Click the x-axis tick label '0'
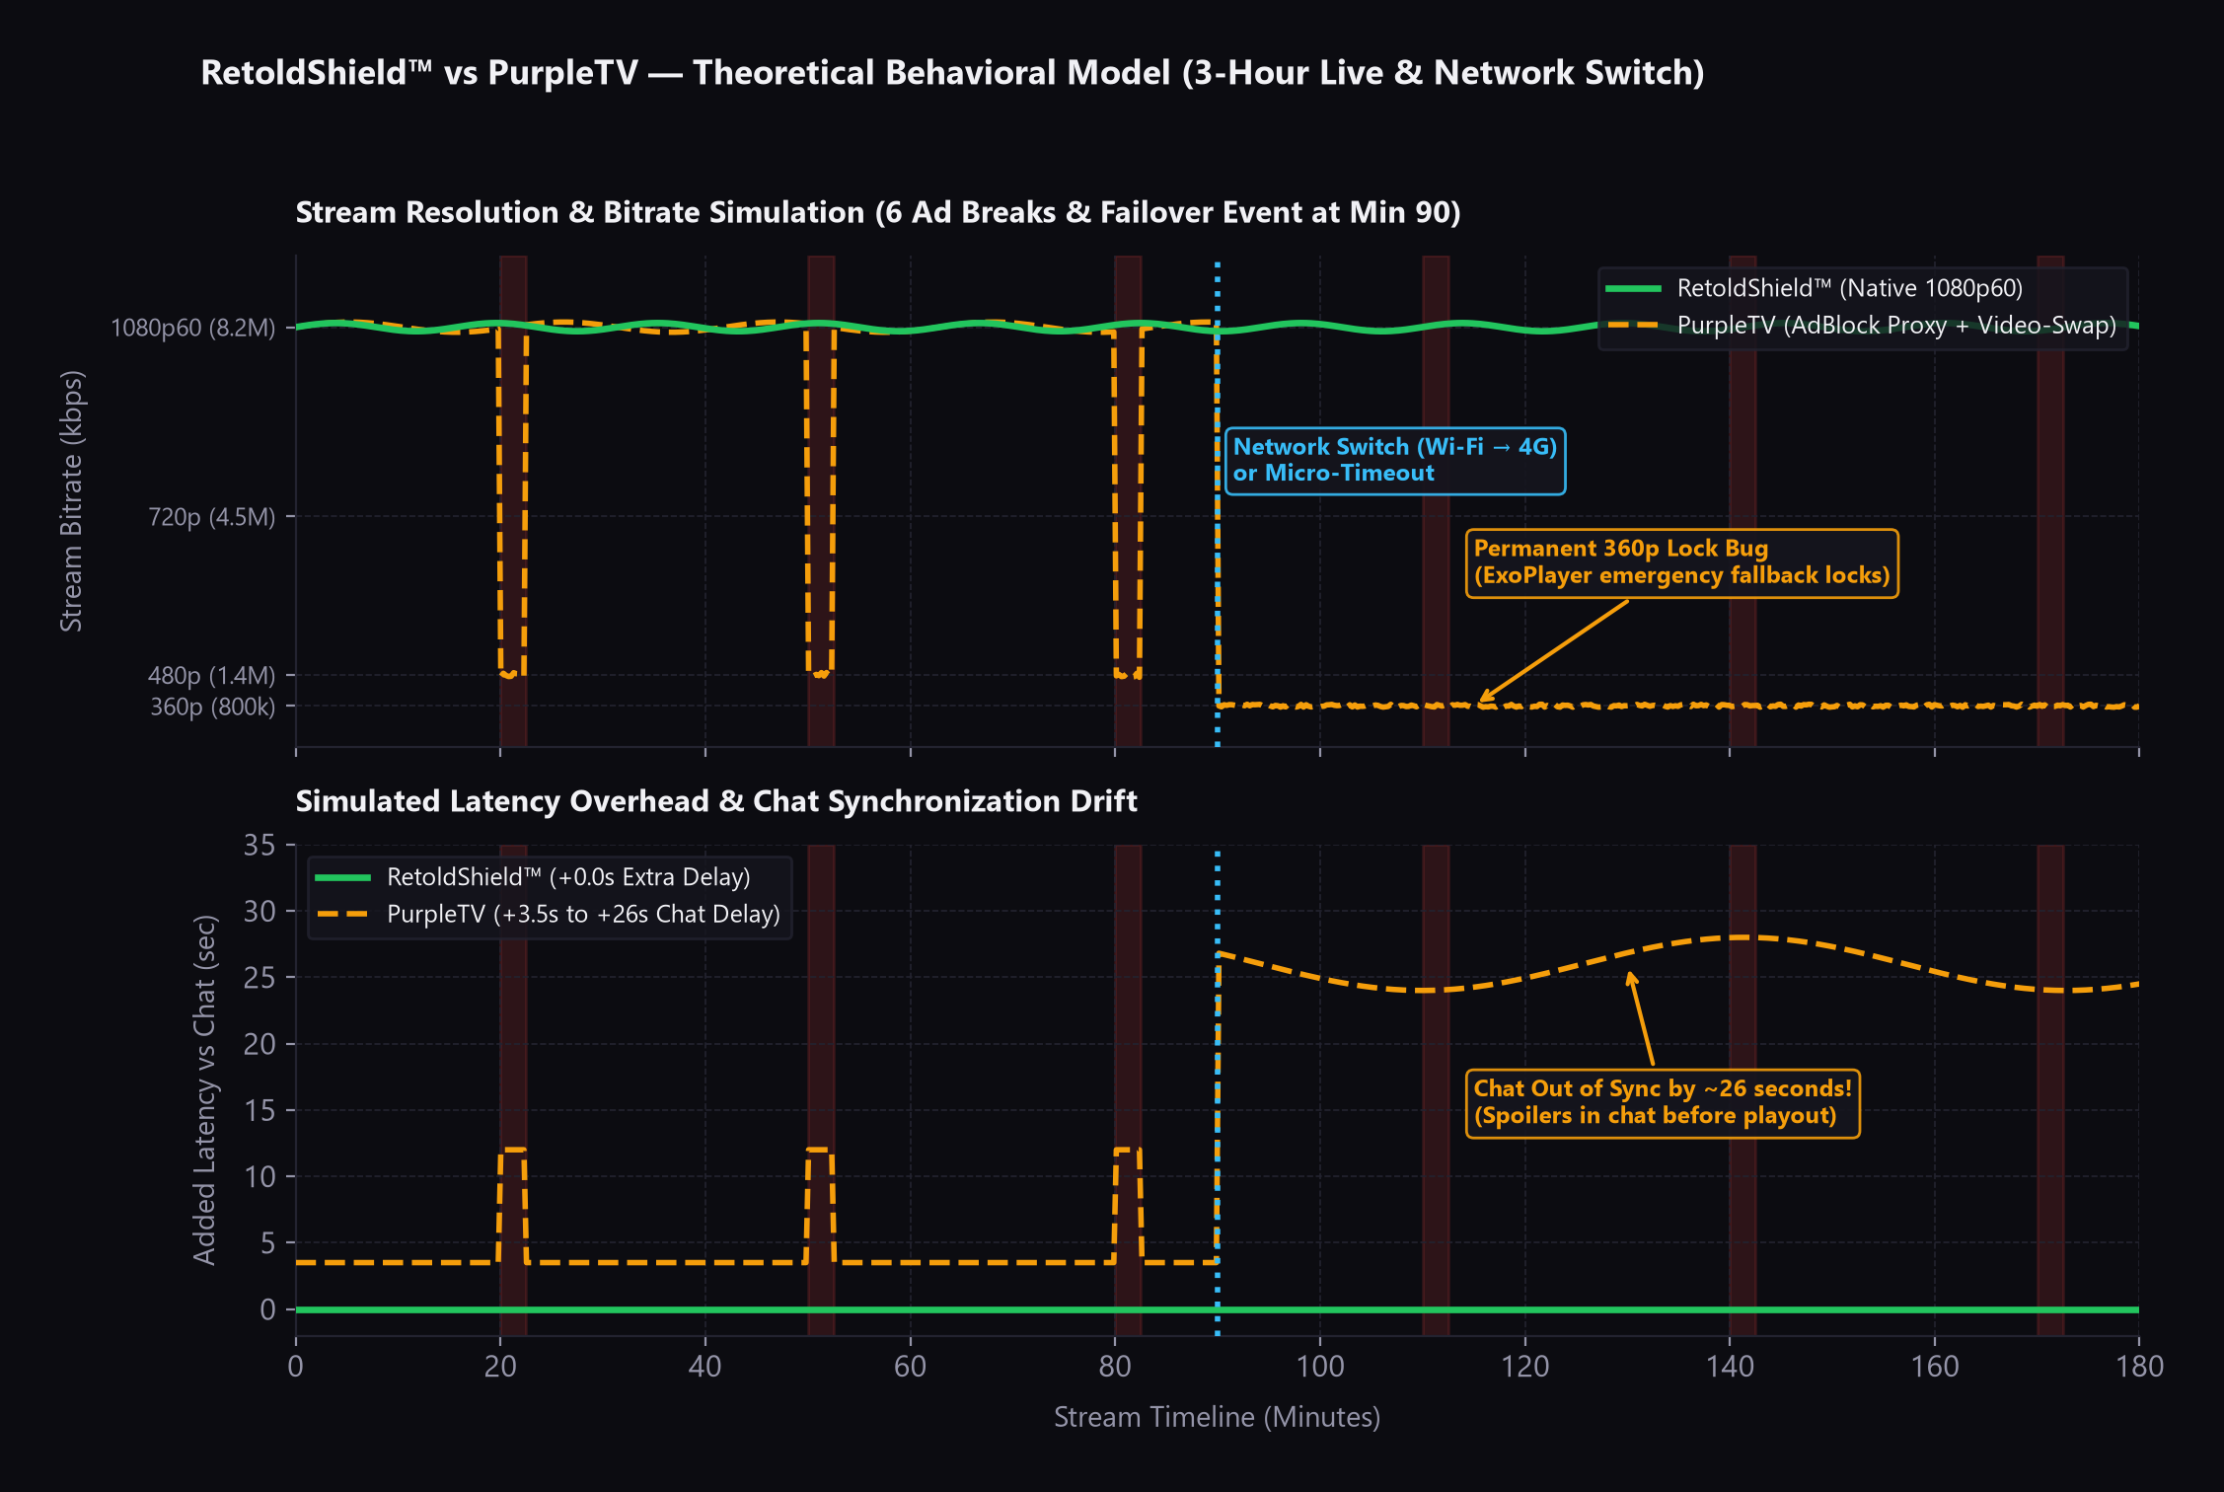Screen dimensions: 2224x1492 pos(295,1367)
